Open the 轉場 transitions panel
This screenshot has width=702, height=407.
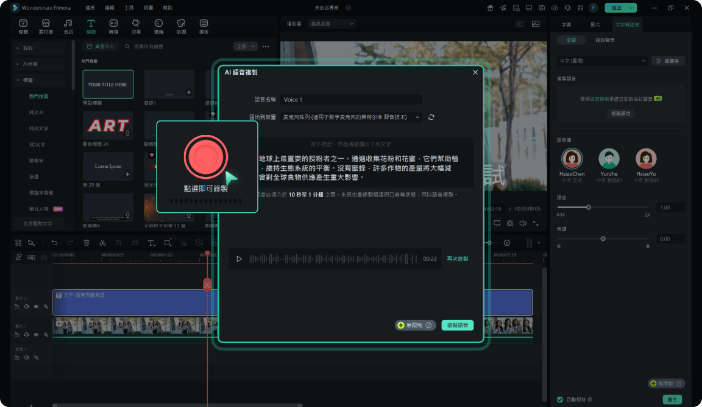point(113,26)
